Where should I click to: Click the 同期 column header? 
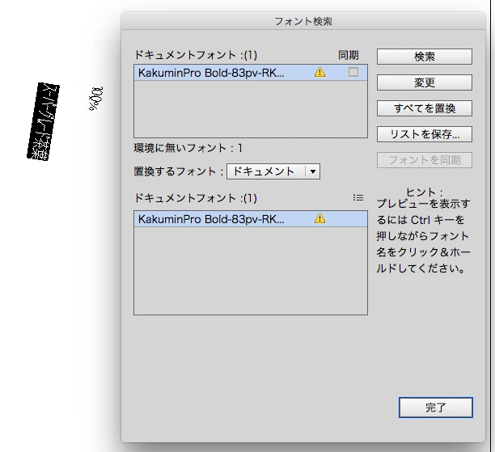pyautogui.click(x=349, y=55)
